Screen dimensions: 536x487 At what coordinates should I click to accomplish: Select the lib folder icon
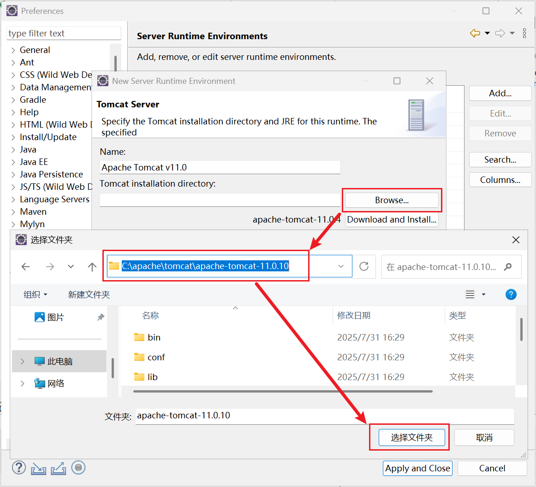pyautogui.click(x=139, y=377)
